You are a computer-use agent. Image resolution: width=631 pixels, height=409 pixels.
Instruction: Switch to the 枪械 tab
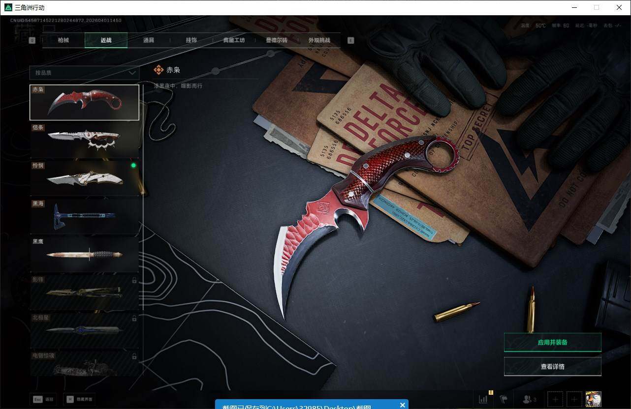tap(63, 40)
